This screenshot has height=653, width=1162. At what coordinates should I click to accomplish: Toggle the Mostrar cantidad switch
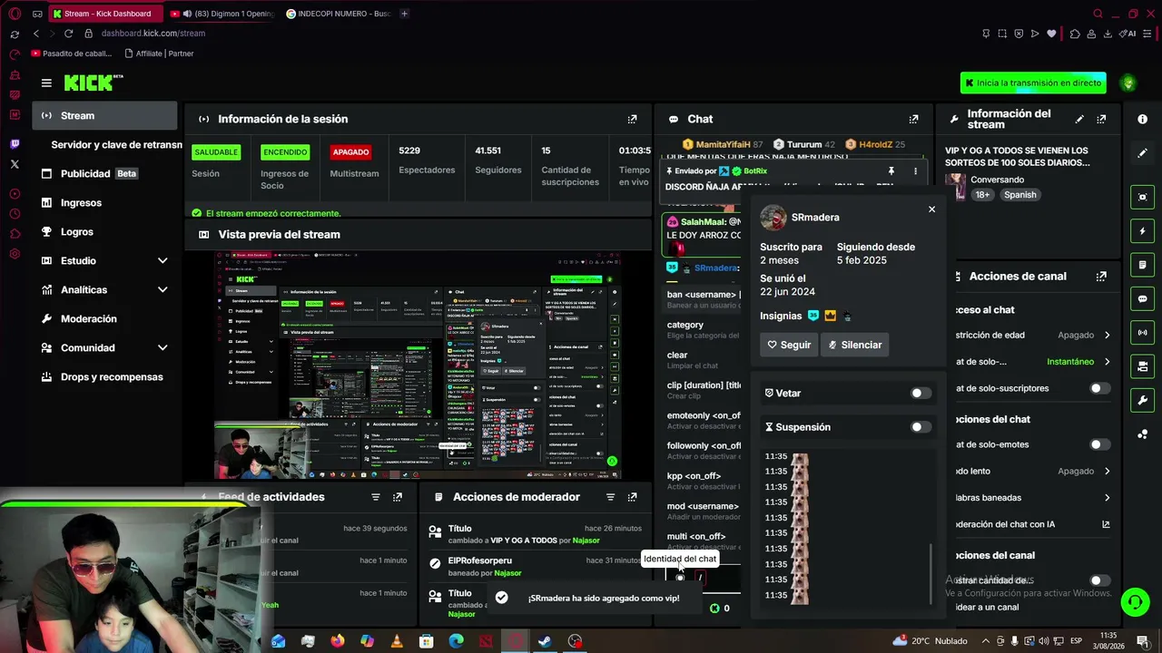pos(1099,580)
